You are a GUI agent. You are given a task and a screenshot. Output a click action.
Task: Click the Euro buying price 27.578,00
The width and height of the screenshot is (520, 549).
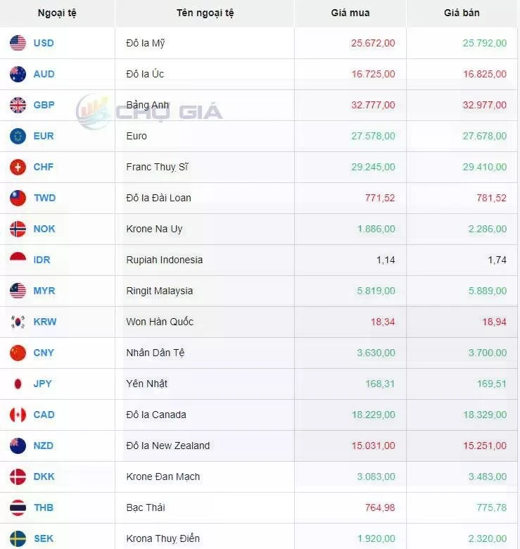click(x=373, y=136)
